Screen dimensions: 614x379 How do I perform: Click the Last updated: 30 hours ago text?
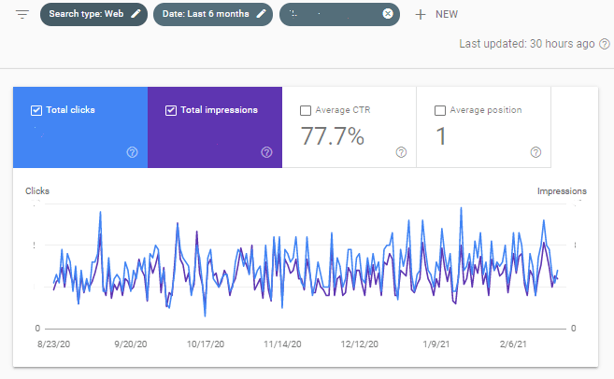click(527, 44)
